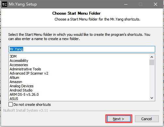Minimize the Mr.Yang Setup window
This screenshot has height=127, width=164.
pyautogui.click(x=126, y=4)
